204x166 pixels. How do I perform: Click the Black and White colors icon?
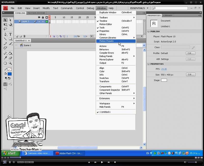click(x=6, y=78)
